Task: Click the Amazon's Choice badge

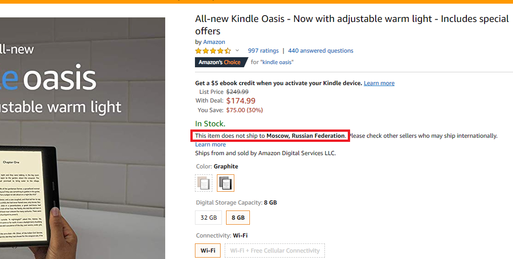Action: 220,62
